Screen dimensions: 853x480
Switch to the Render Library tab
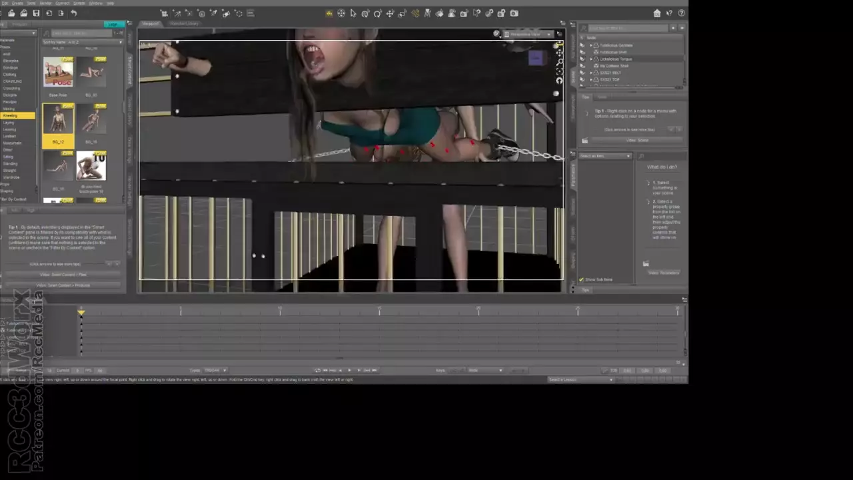point(184,24)
